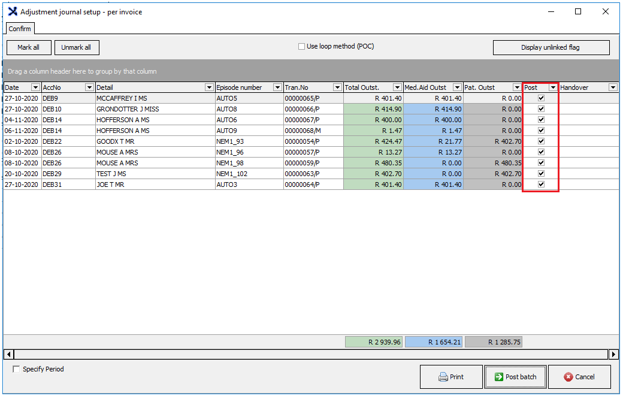Open Handover column filter dropdown

[x=613, y=87]
